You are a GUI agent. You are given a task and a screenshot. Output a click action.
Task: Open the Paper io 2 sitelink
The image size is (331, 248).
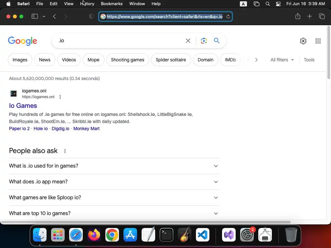pos(19,129)
